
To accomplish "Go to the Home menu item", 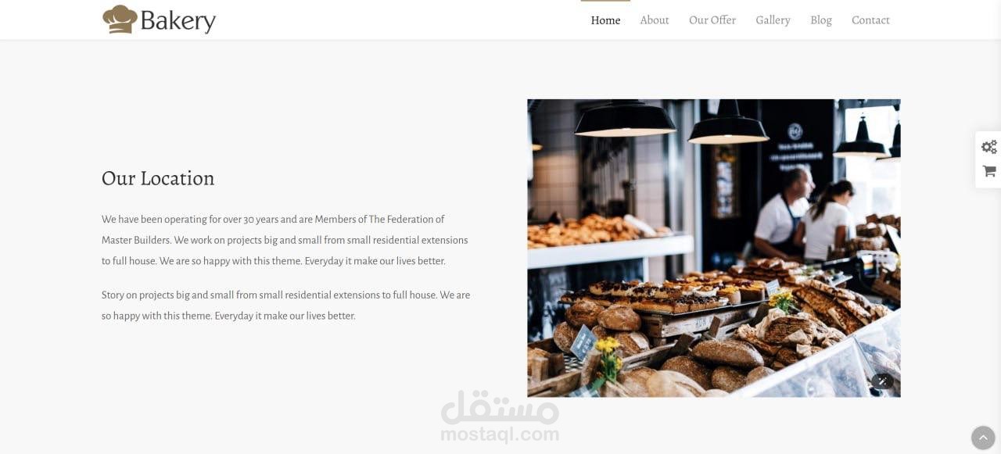I will [605, 20].
